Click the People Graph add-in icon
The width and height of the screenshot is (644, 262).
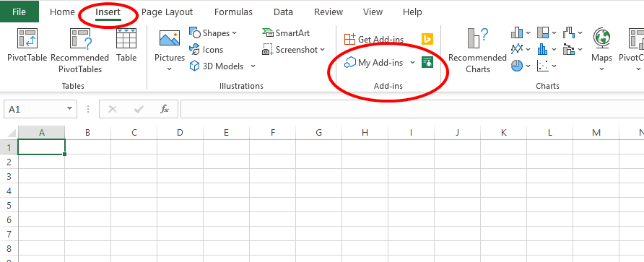coord(427,62)
